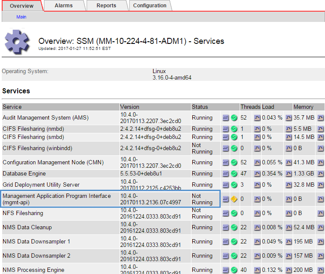Open the Alarms tab

point(64,6)
